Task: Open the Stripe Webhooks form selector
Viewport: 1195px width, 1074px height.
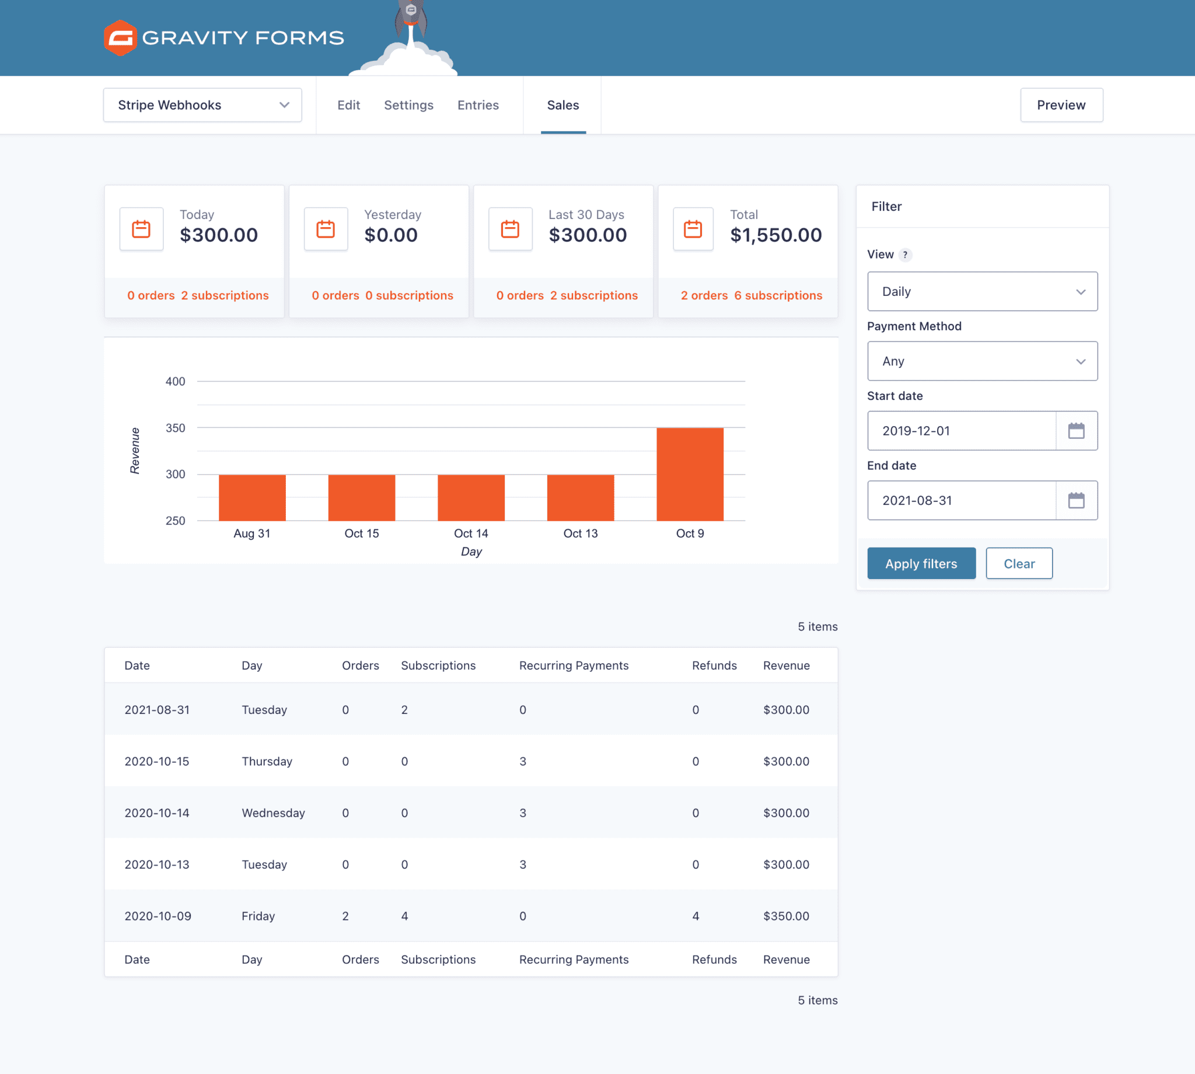Action: [x=202, y=105]
